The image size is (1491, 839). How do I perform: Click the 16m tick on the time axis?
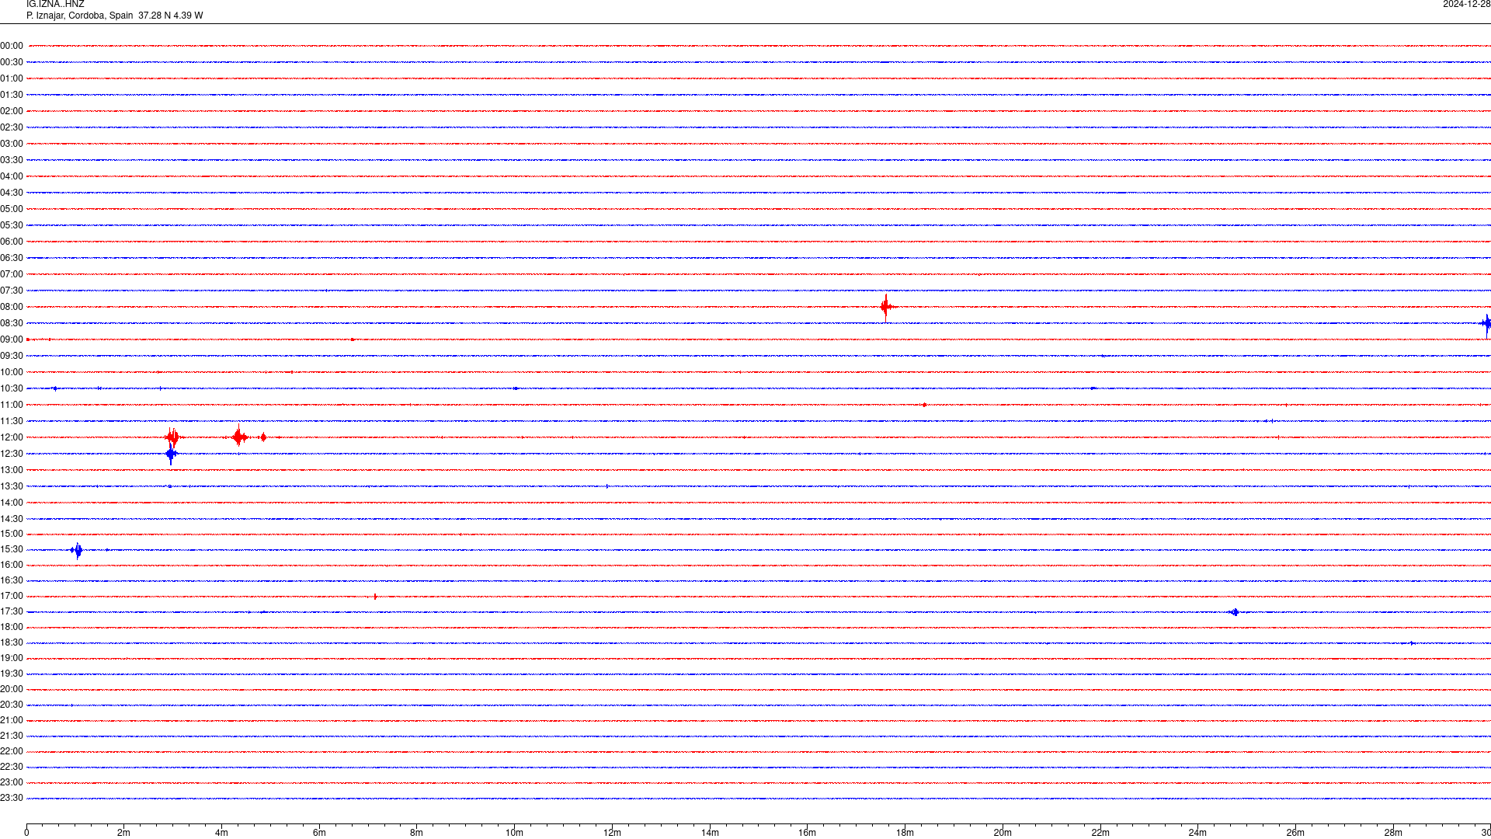tap(808, 833)
